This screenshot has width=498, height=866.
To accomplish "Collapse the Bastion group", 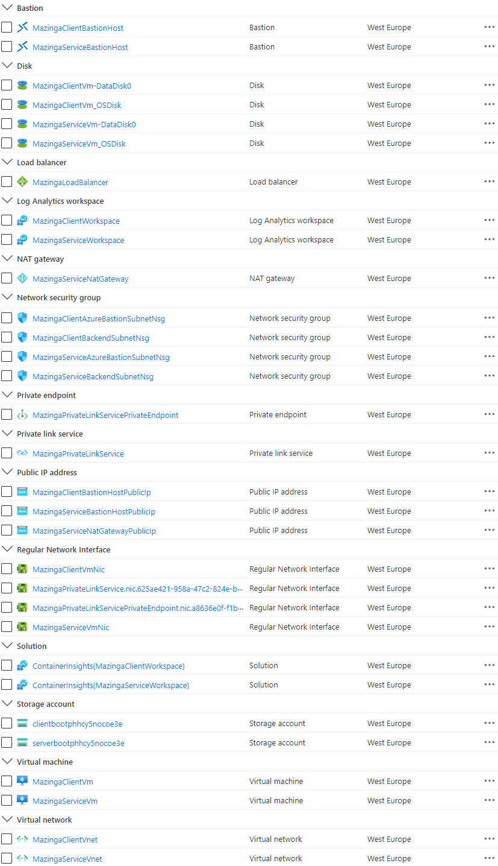I will (7, 8).
